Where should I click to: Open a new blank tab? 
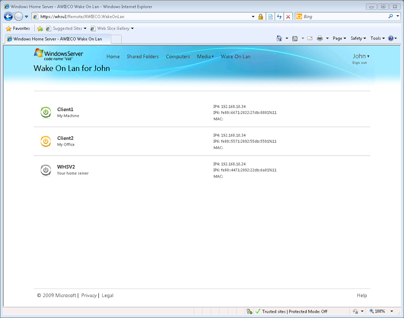(116, 39)
